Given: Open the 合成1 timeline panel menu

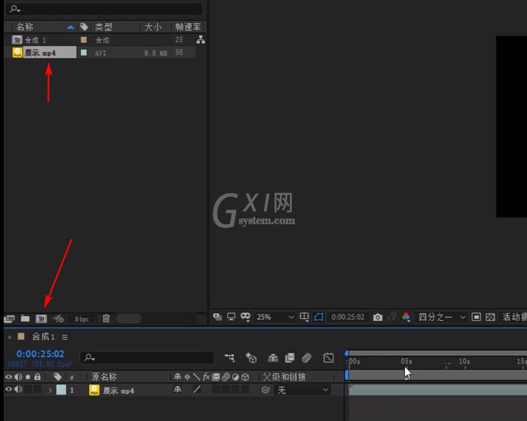Looking at the screenshot, I should click(65, 337).
